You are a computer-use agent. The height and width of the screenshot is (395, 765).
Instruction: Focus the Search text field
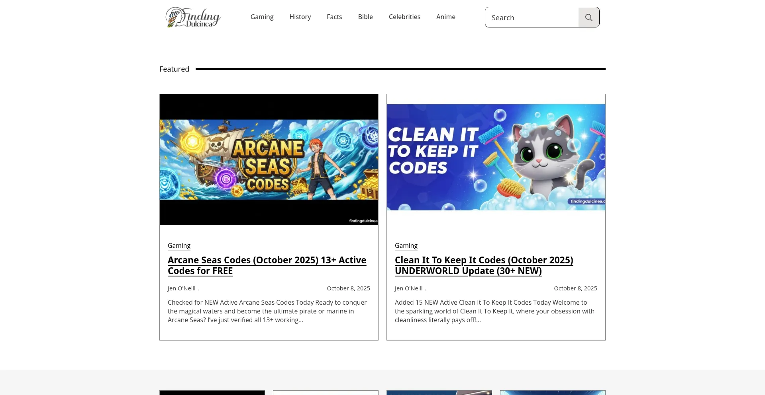tap(532, 18)
